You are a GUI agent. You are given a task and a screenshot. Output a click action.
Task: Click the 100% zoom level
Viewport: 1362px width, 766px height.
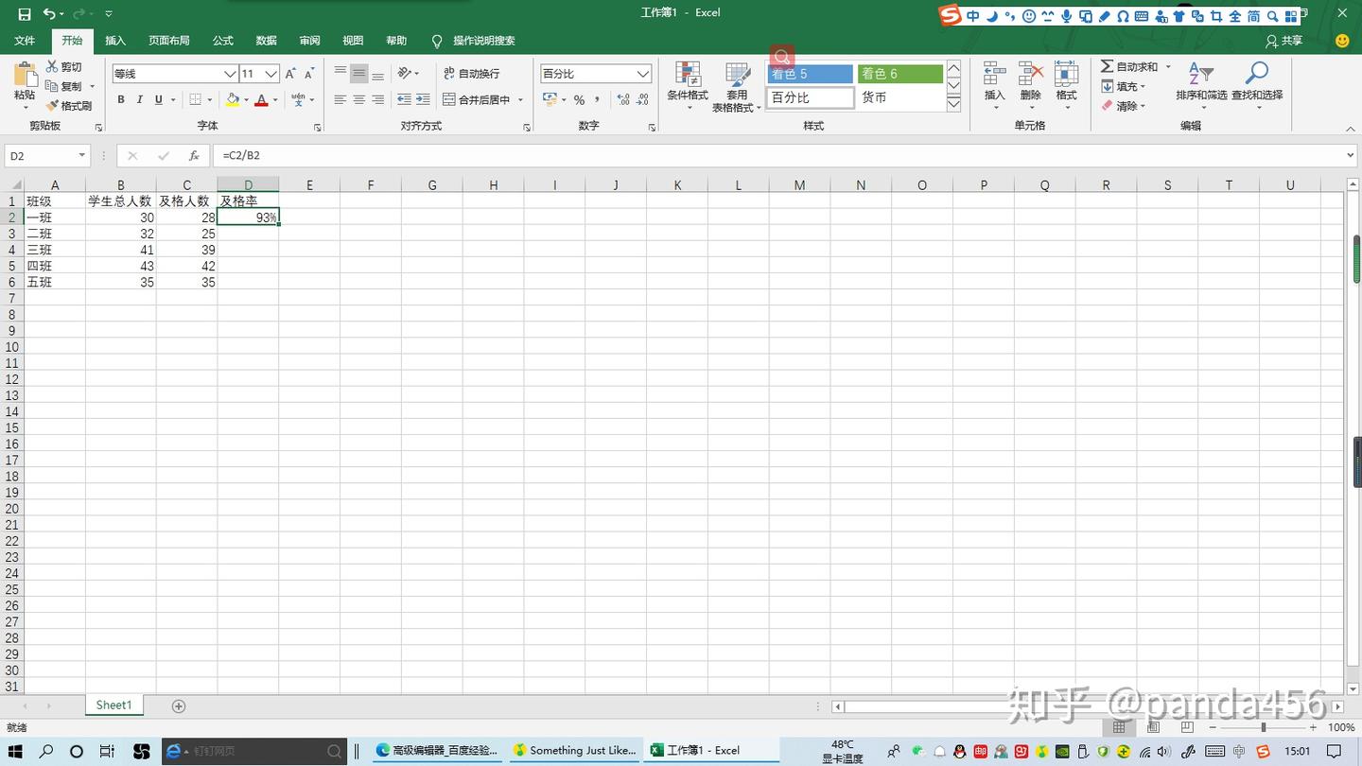pyautogui.click(x=1341, y=727)
